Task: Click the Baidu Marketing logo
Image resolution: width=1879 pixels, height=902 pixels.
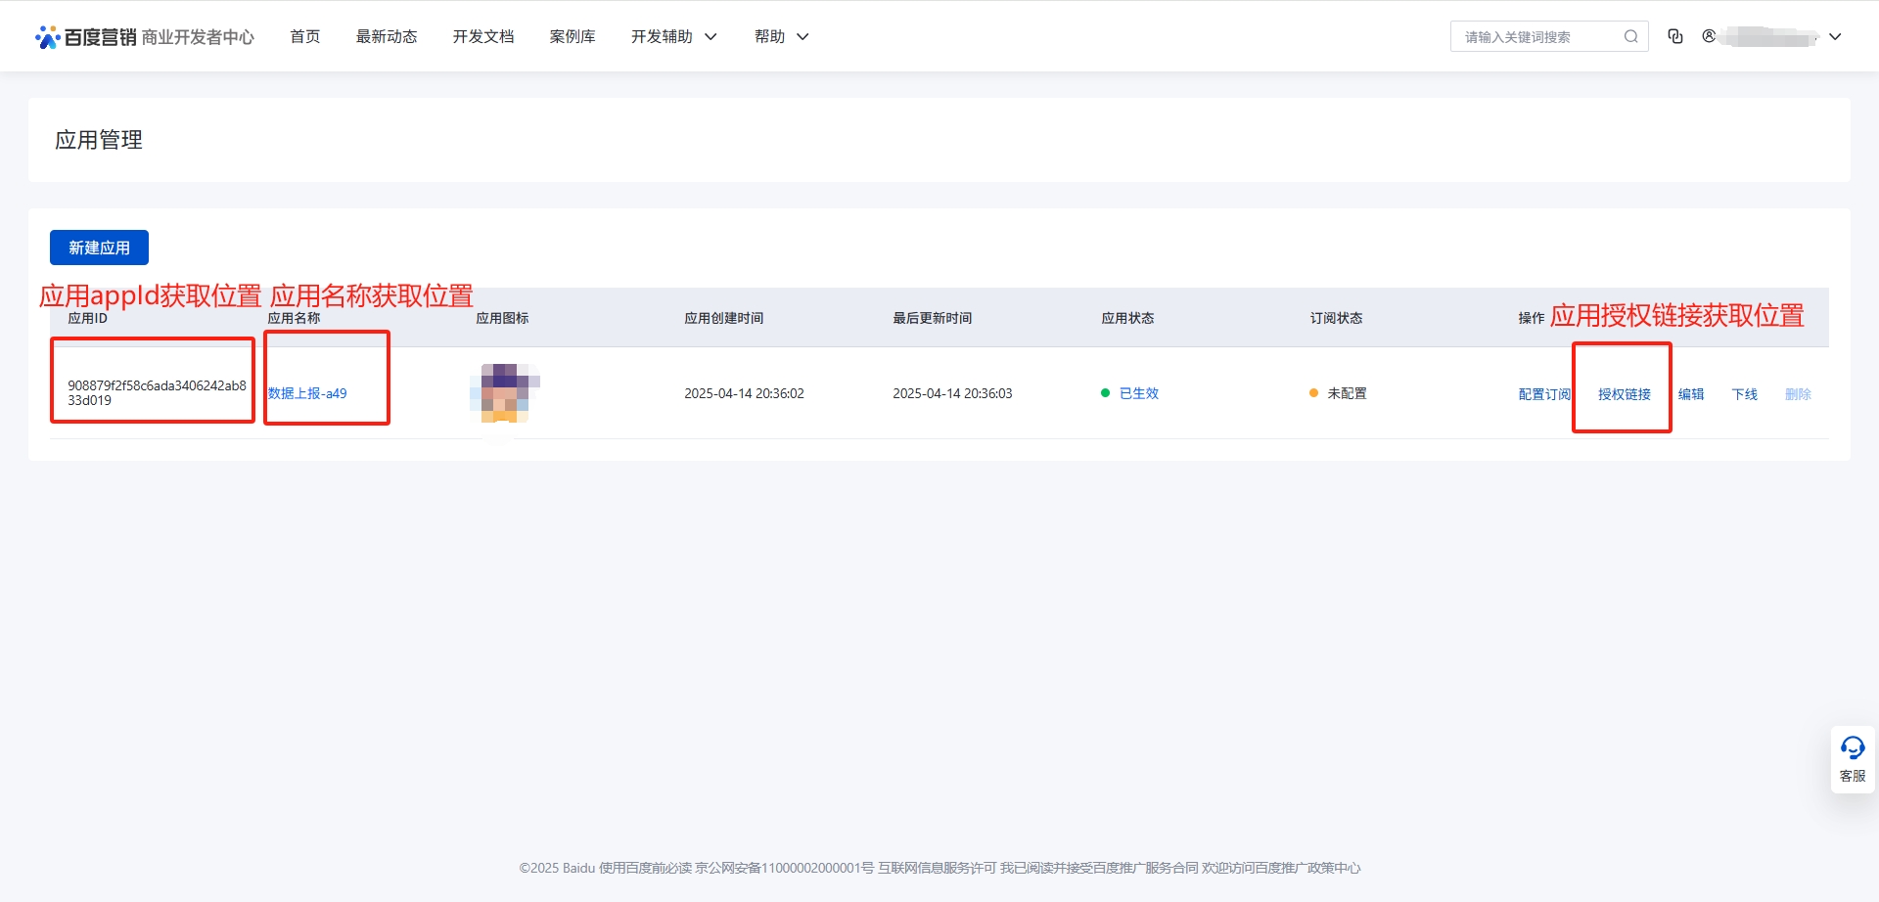Action: pos(88,37)
